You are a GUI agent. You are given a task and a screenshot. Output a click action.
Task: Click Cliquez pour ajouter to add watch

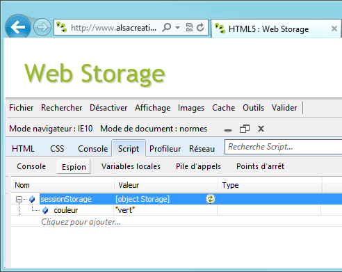tap(81, 222)
